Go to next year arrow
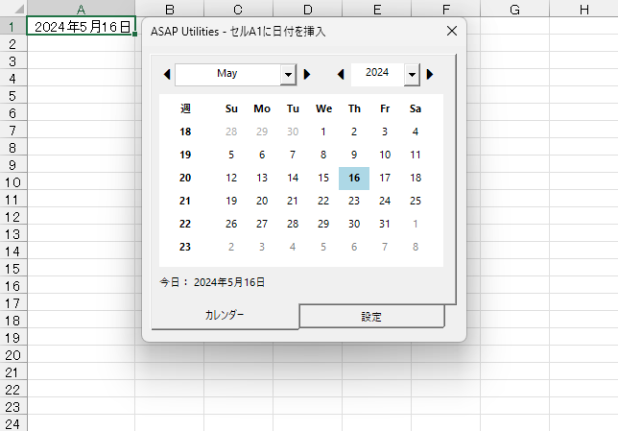The width and height of the screenshot is (618, 431). click(x=430, y=74)
